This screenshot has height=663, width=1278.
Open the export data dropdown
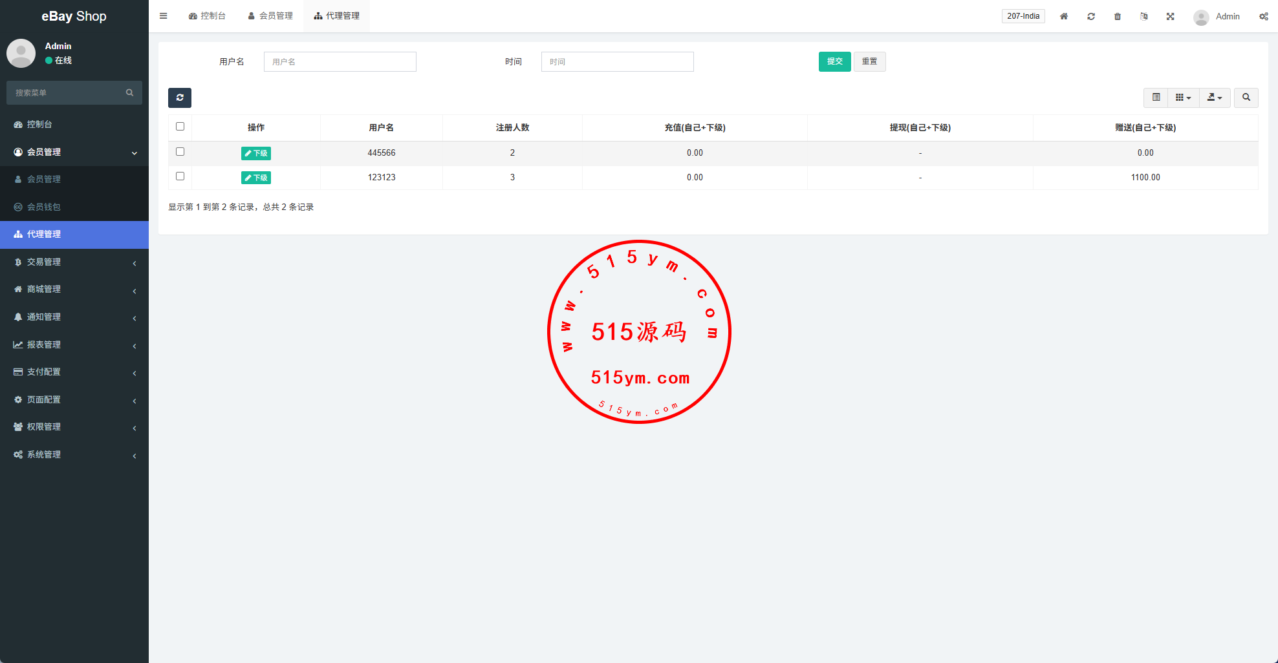coord(1215,98)
